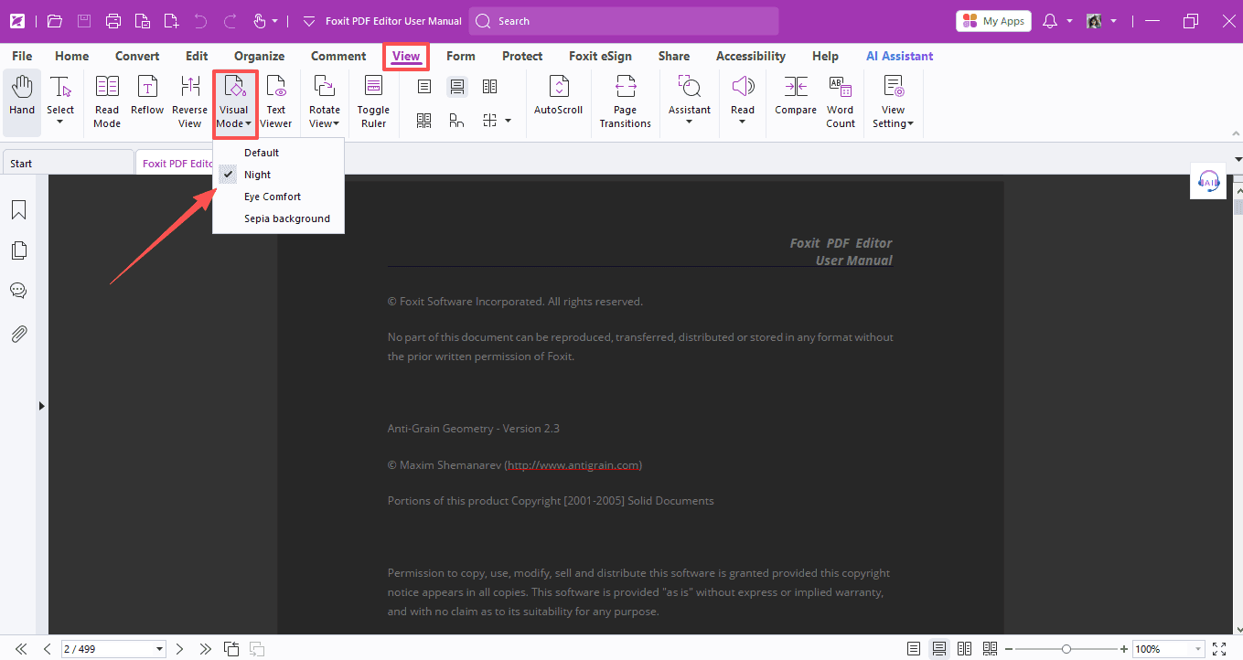The width and height of the screenshot is (1243, 660).
Task: Start AutoScroll
Action: tap(558, 96)
